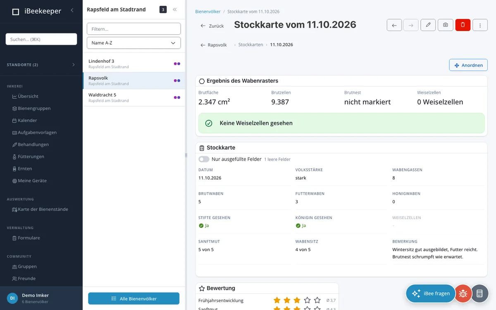The width and height of the screenshot is (496, 310).
Task: Click the Stockkarten breadcrumb
Action: 250,45
